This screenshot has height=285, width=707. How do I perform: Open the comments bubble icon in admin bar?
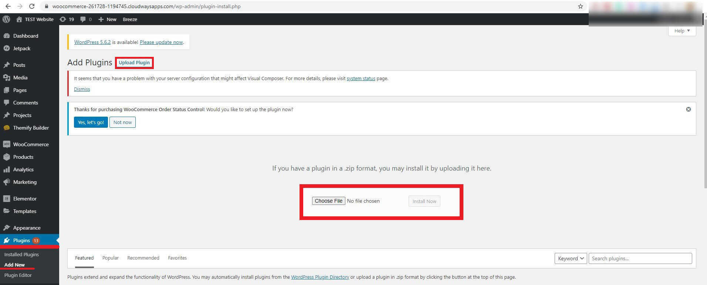point(83,19)
